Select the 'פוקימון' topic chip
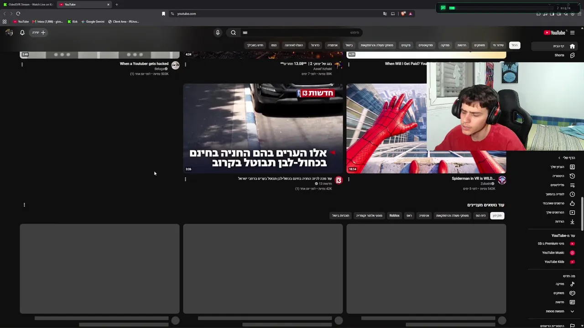This screenshot has height=328, width=584. pos(497,215)
